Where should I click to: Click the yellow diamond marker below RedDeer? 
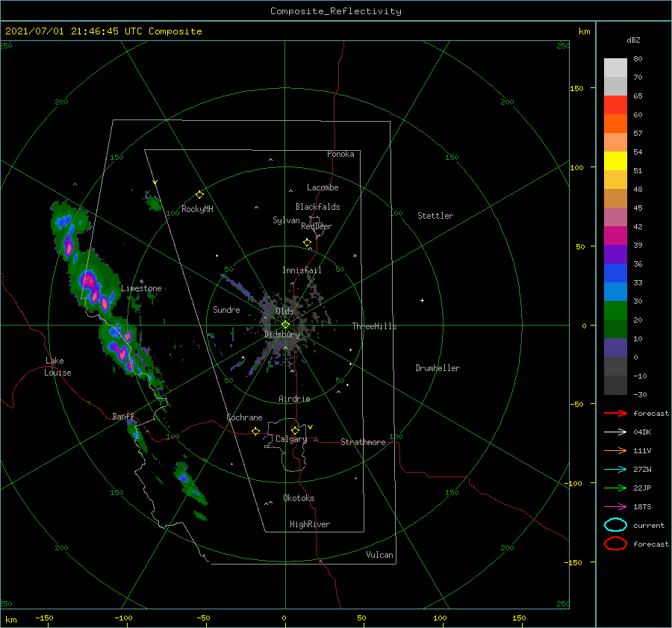[307, 243]
